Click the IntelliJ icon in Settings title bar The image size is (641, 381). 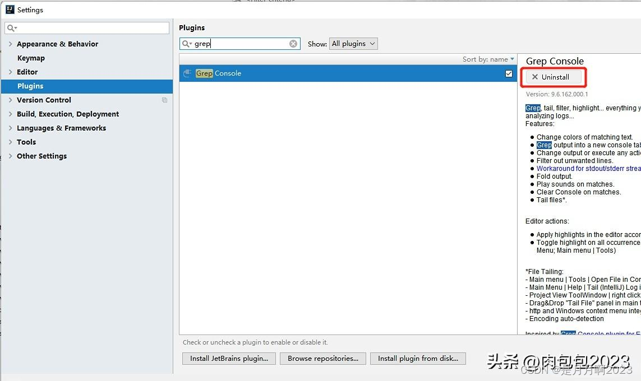pos(10,10)
